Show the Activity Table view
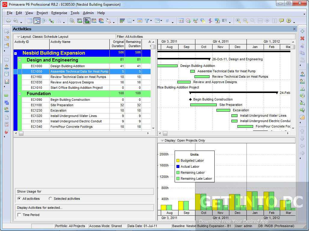This screenshot has width=309, height=231. tap(30, 21)
